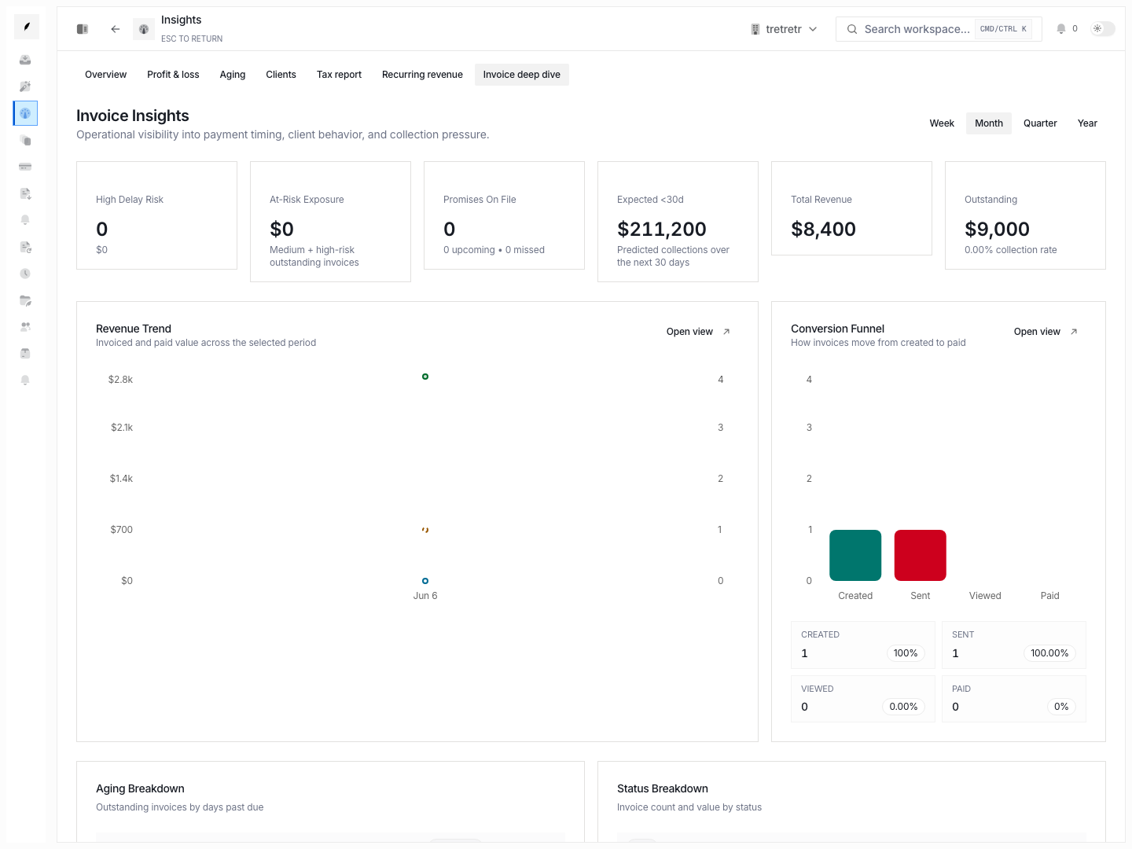Click the magnifier icon in search box

[x=852, y=29]
